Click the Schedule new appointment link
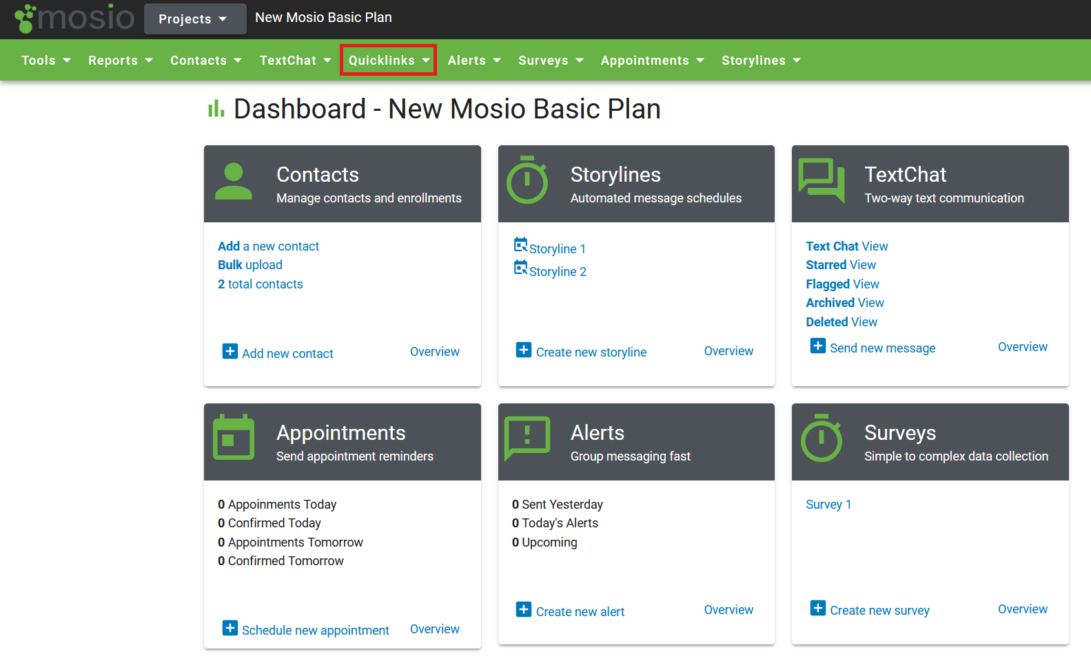 point(316,631)
